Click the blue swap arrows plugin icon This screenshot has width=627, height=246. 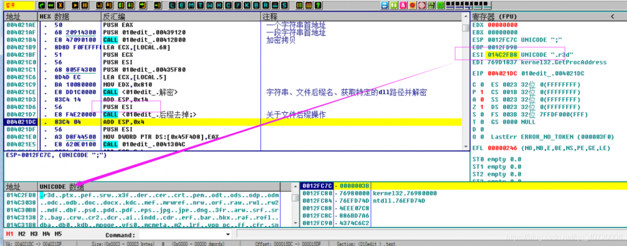385,5
